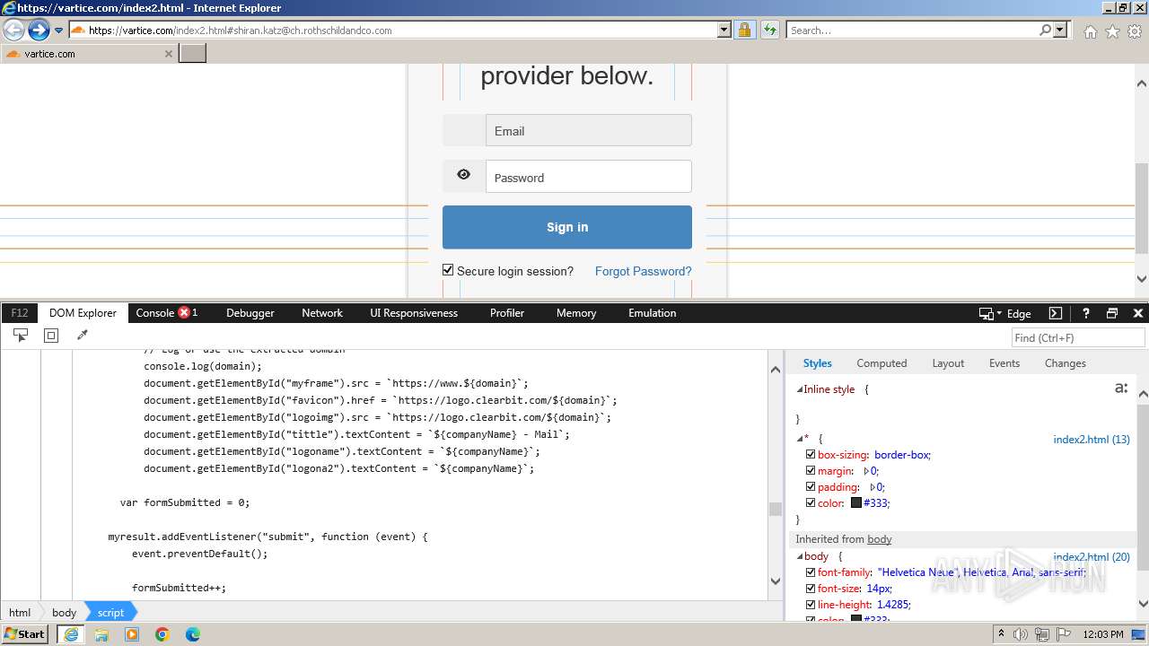
Task: Disable the margin property checkbox
Action: [811, 471]
